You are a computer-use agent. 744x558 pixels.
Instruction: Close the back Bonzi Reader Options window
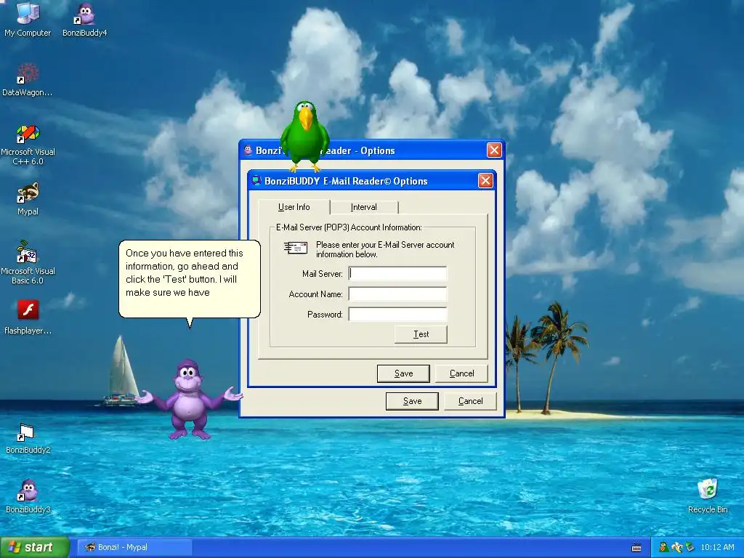click(494, 150)
